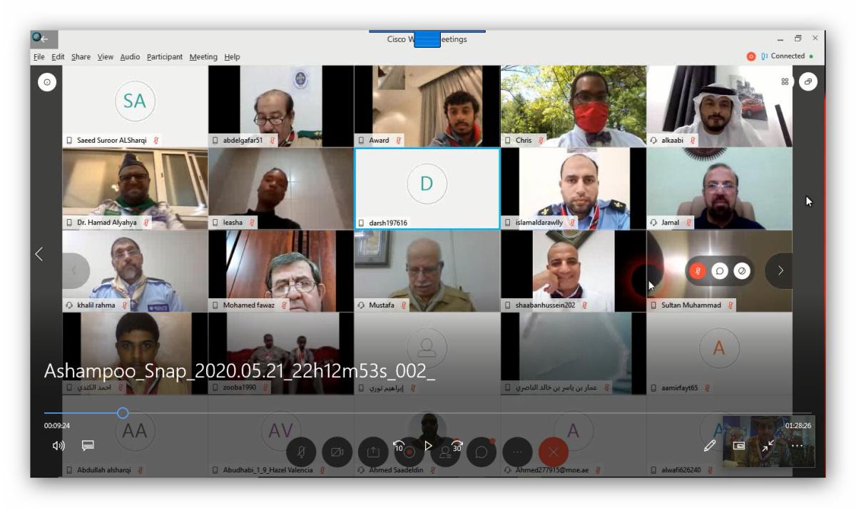Image resolution: width=856 pixels, height=508 pixels.
Task: Select shaabanhussein202's video tile
Action: click(x=574, y=270)
